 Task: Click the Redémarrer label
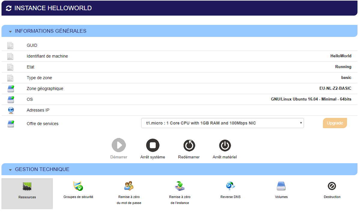(189, 157)
